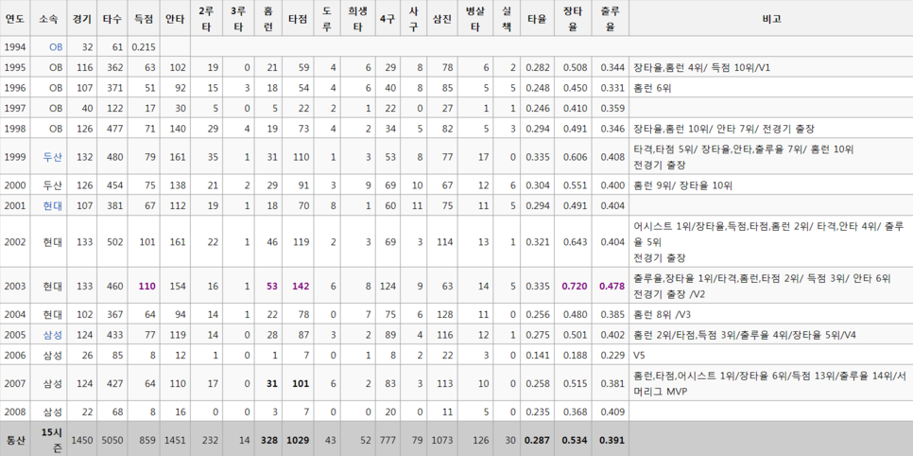Select the 1998 hits value 140

pyautogui.click(x=178, y=129)
